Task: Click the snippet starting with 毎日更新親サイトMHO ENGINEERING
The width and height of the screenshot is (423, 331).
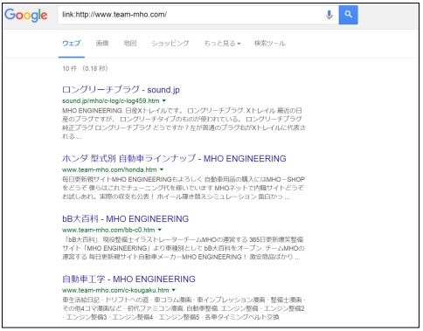Action: [x=184, y=188]
